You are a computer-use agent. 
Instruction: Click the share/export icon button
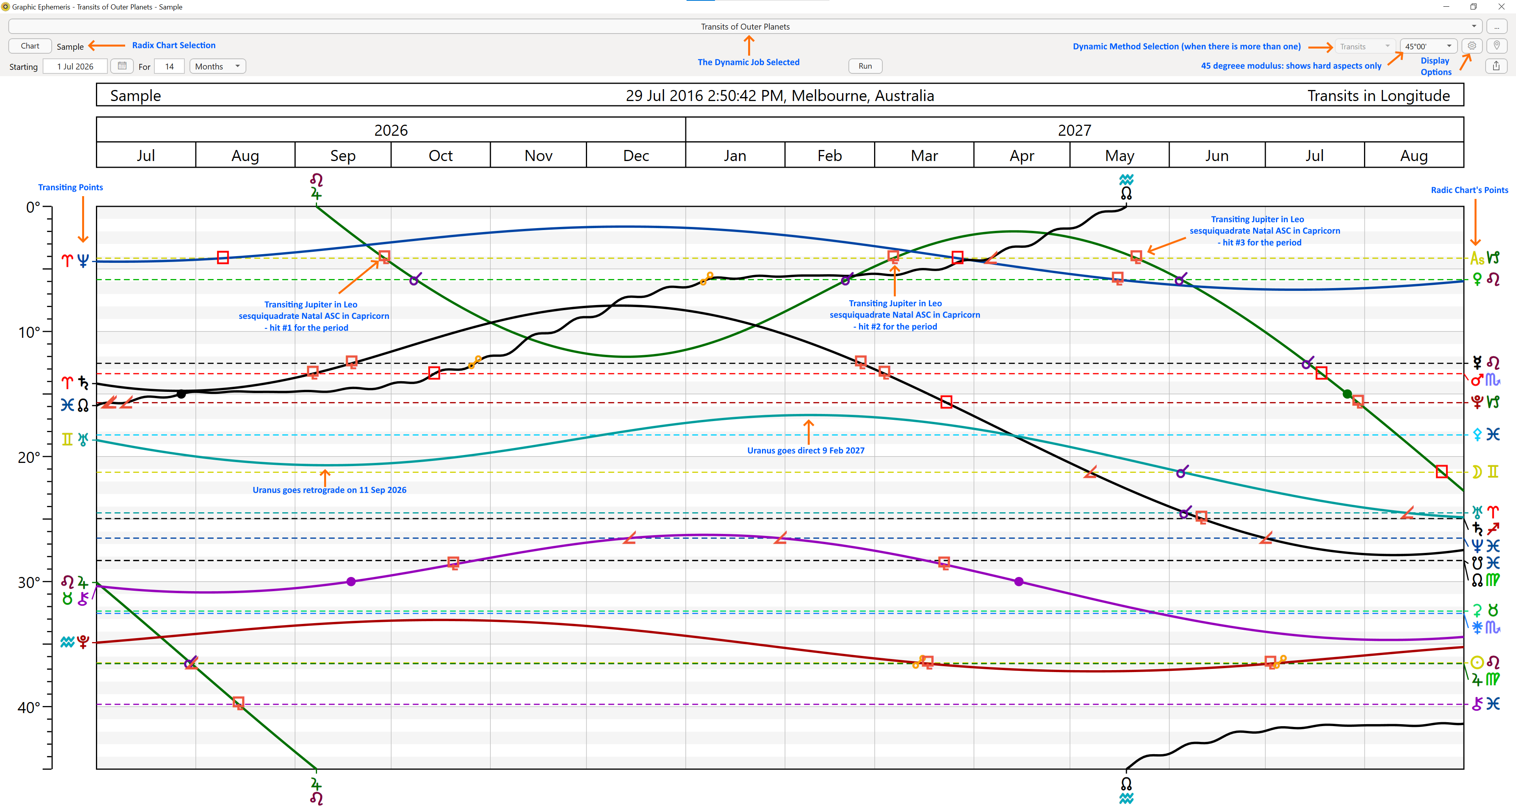click(1496, 66)
